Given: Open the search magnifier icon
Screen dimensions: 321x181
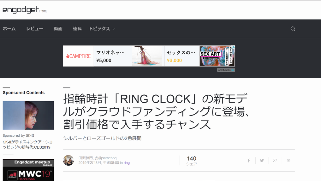Looking at the screenshot, I should click(293, 29).
